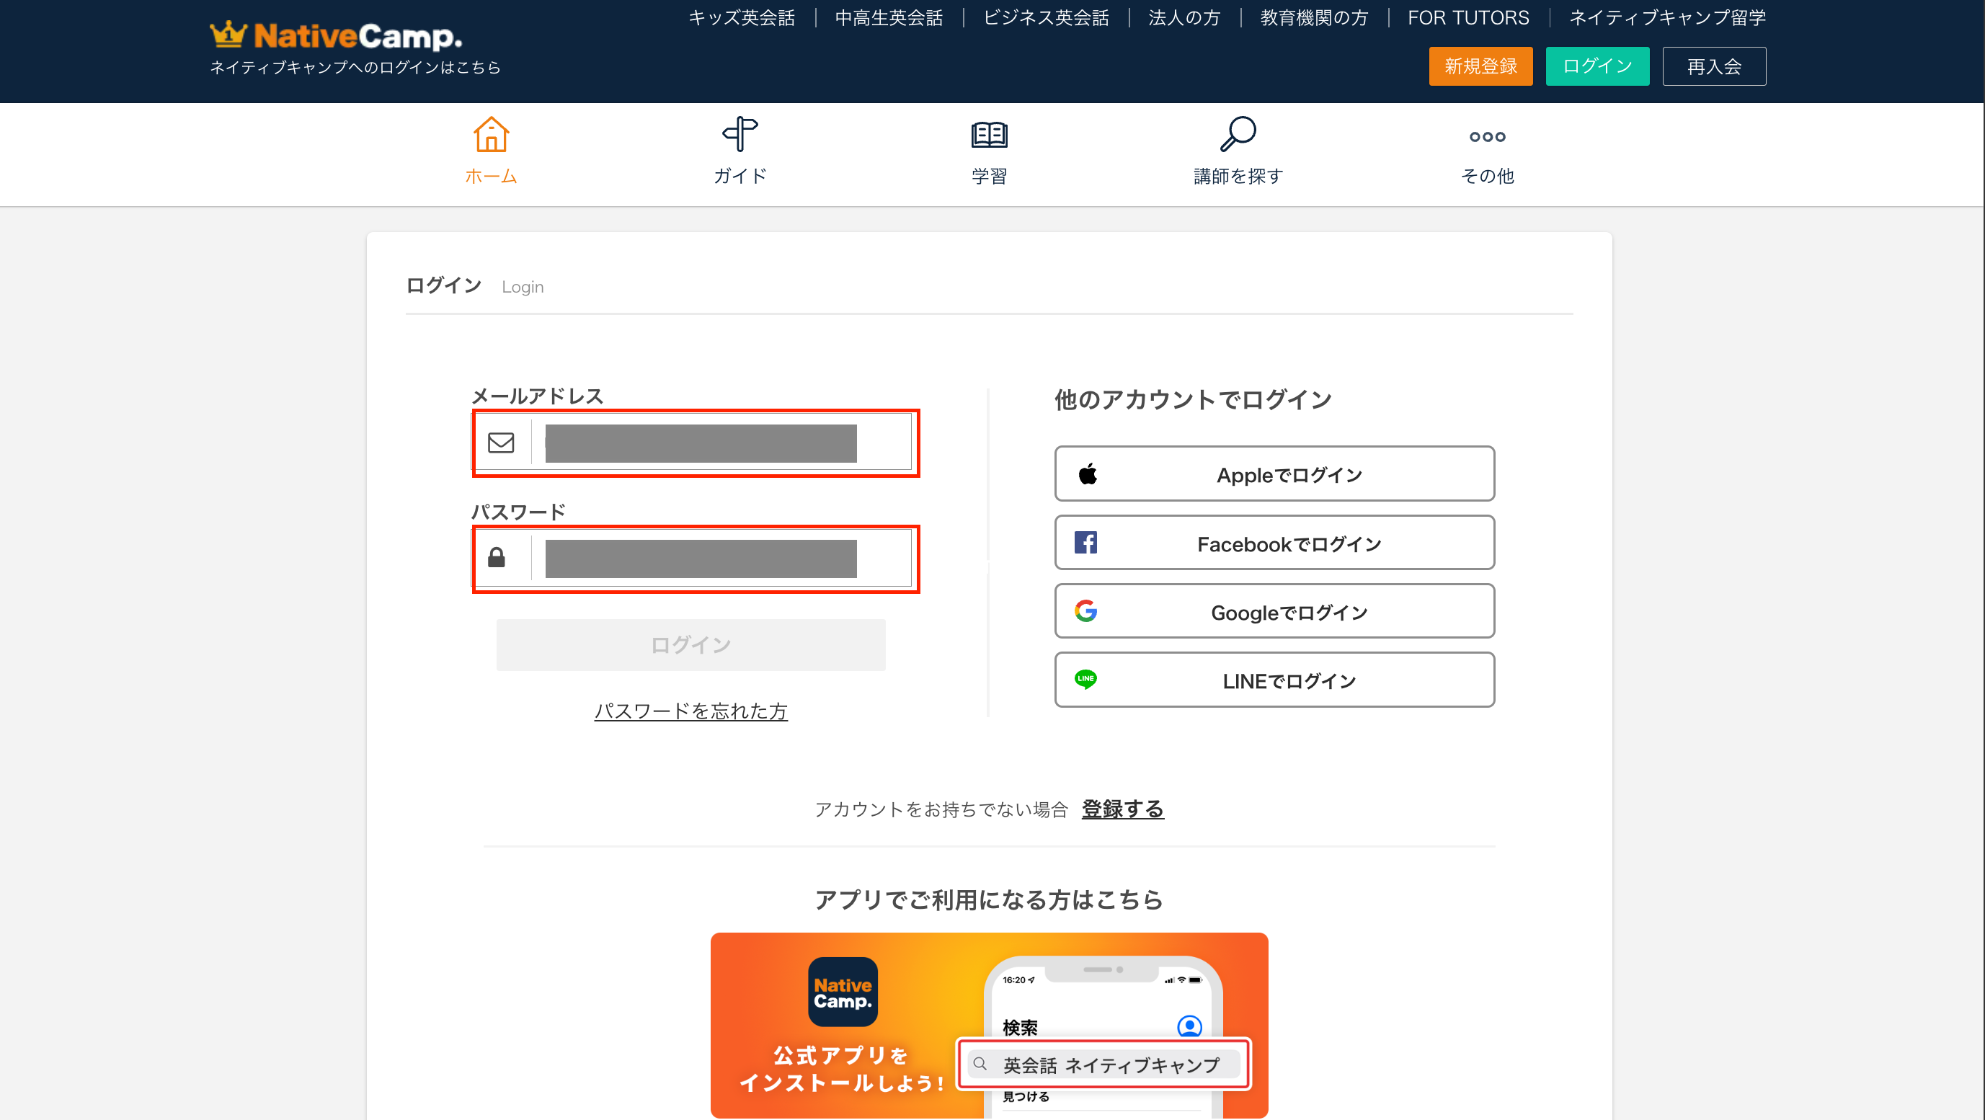Open the ガイド signpost icon

tap(740, 135)
